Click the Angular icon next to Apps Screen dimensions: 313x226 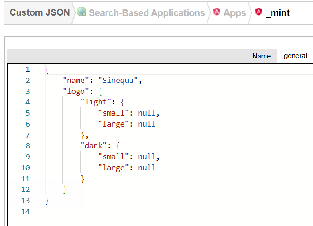(217, 12)
